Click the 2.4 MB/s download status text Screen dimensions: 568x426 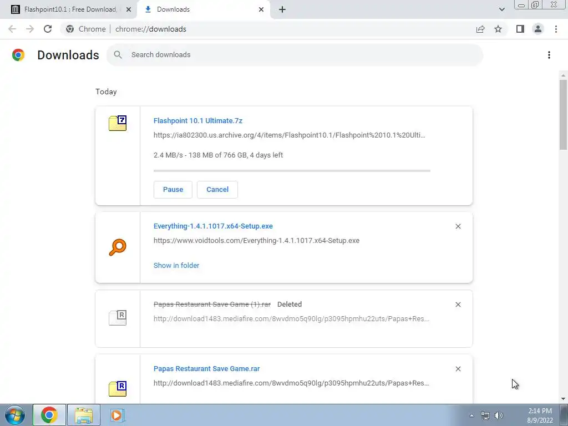coord(218,155)
